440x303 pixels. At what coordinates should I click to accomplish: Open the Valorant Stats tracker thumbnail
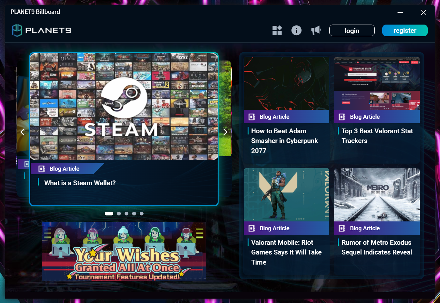click(377, 83)
